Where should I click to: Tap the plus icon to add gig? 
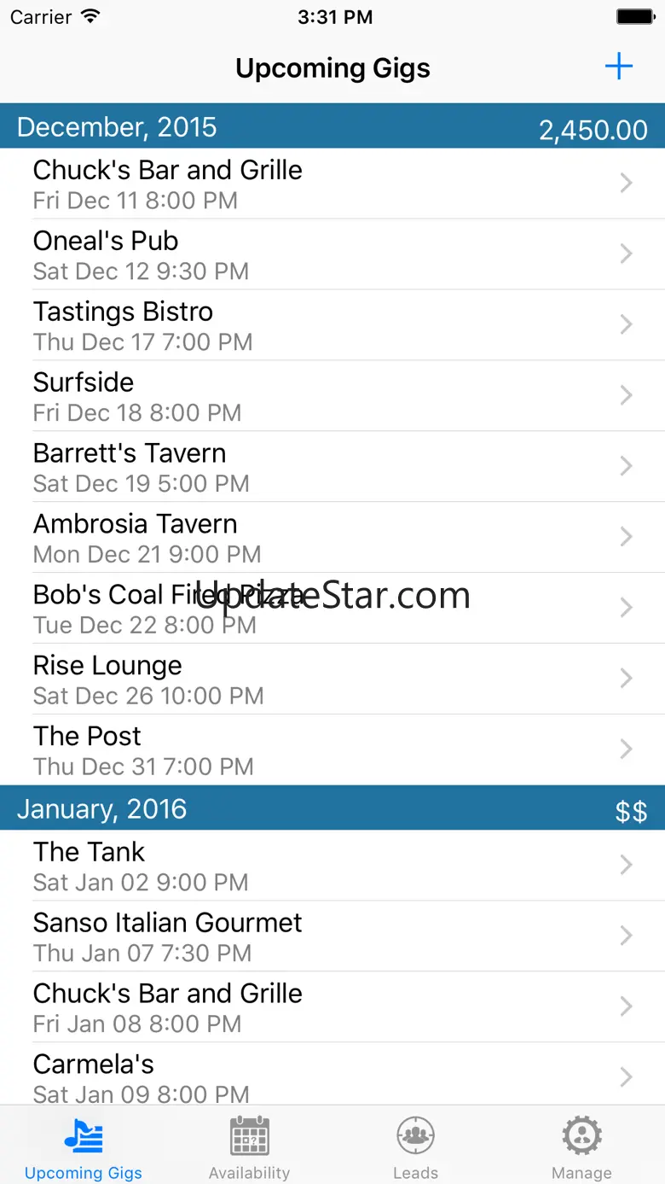(618, 67)
